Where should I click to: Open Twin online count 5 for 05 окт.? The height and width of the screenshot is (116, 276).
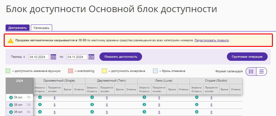tap(107, 105)
